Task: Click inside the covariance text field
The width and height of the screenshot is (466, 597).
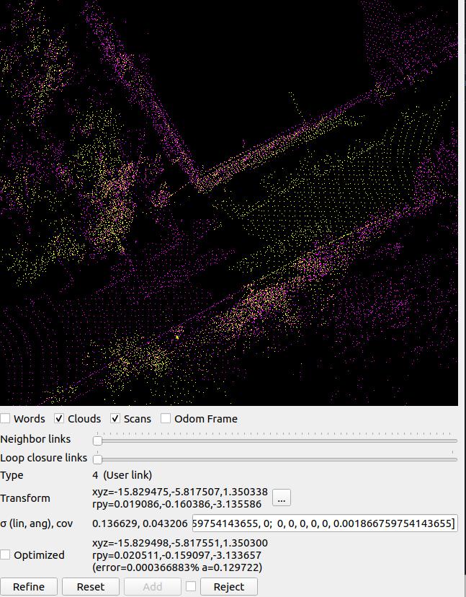Action: click(x=324, y=523)
